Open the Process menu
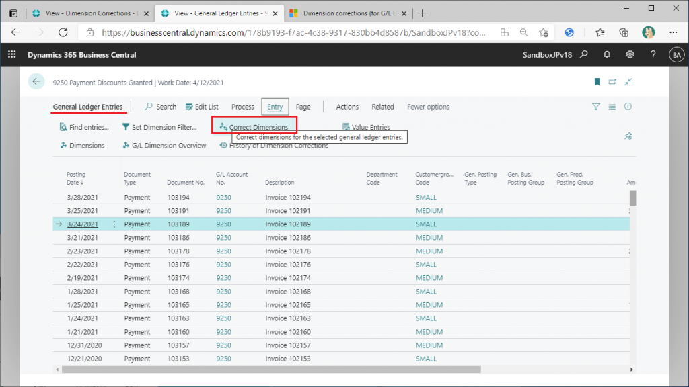 click(x=242, y=107)
